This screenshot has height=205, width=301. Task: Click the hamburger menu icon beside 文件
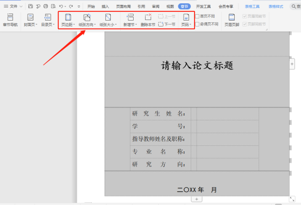click(6, 7)
